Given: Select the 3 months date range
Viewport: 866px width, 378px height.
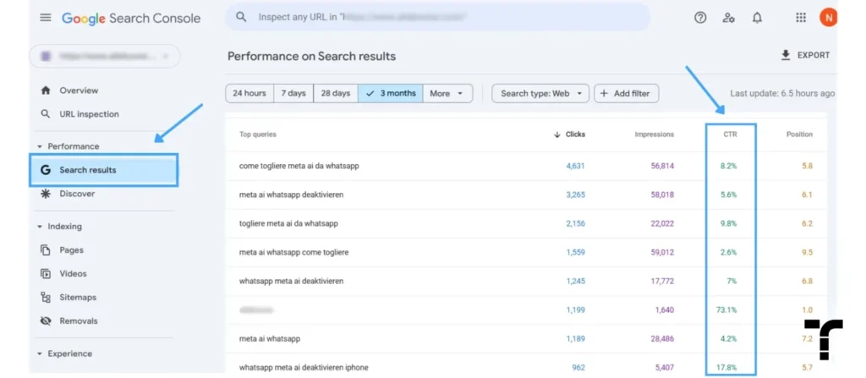Looking at the screenshot, I should [x=391, y=93].
